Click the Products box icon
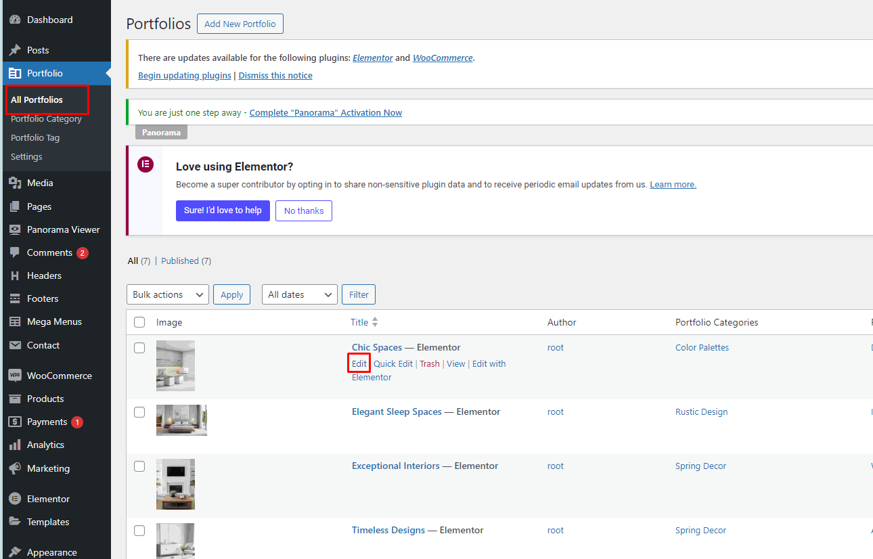 tap(15, 399)
